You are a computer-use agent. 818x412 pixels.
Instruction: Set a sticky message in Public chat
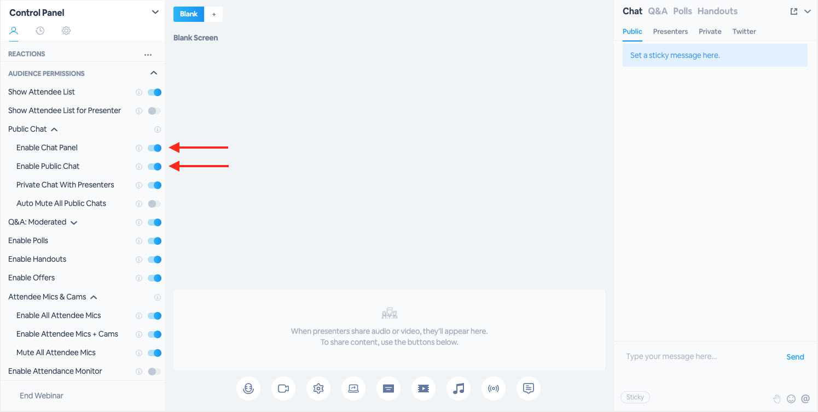[x=675, y=55]
